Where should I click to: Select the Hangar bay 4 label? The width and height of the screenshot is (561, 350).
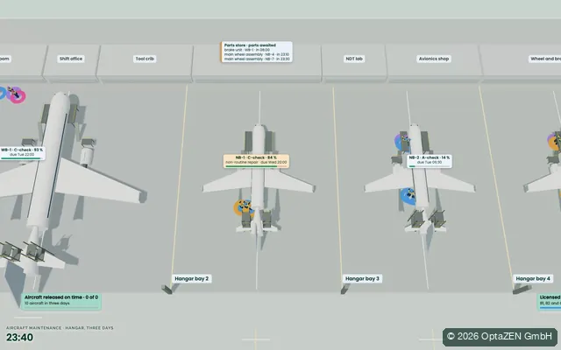[533, 278]
